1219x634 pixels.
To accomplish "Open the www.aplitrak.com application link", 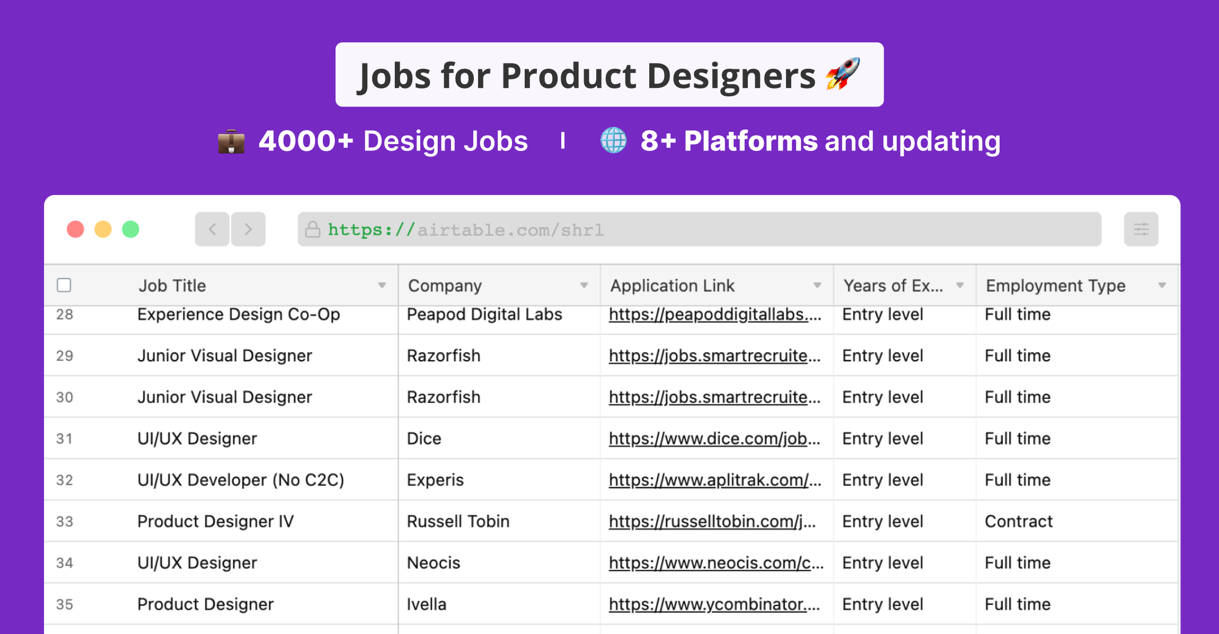I will [x=715, y=480].
